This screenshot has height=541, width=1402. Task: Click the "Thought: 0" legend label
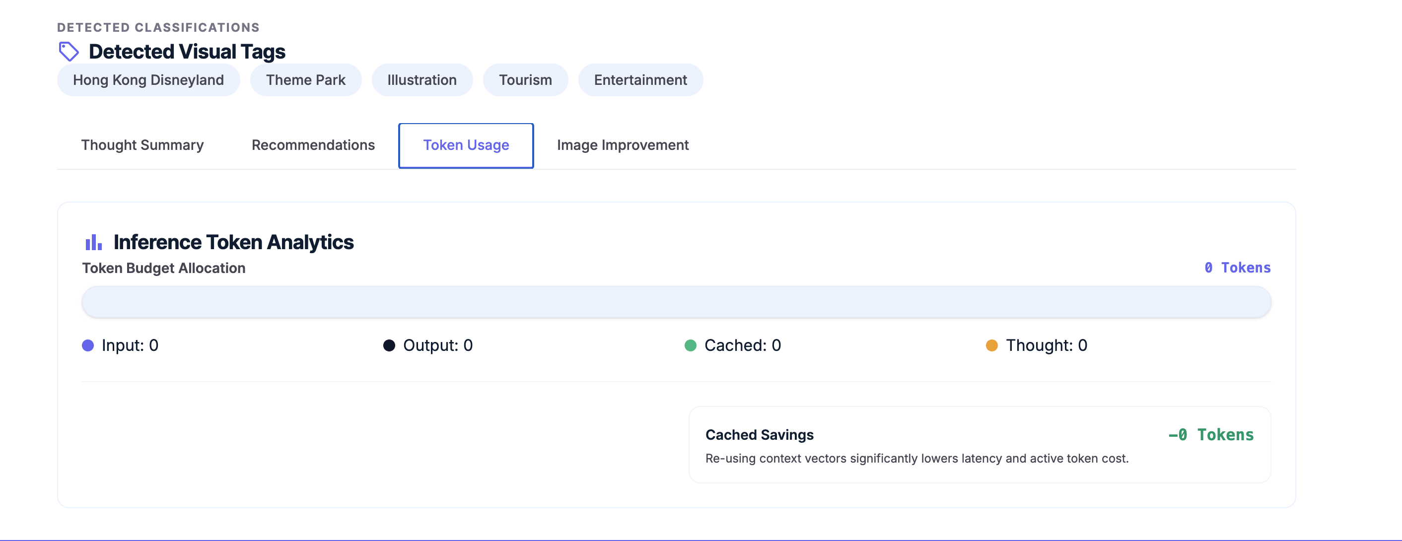pos(1047,345)
